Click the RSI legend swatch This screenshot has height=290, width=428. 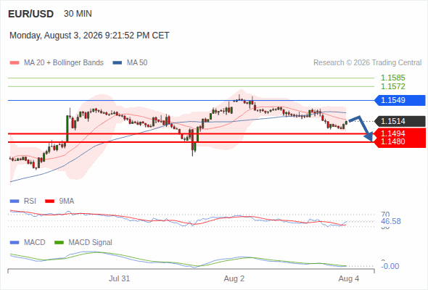pos(15,202)
